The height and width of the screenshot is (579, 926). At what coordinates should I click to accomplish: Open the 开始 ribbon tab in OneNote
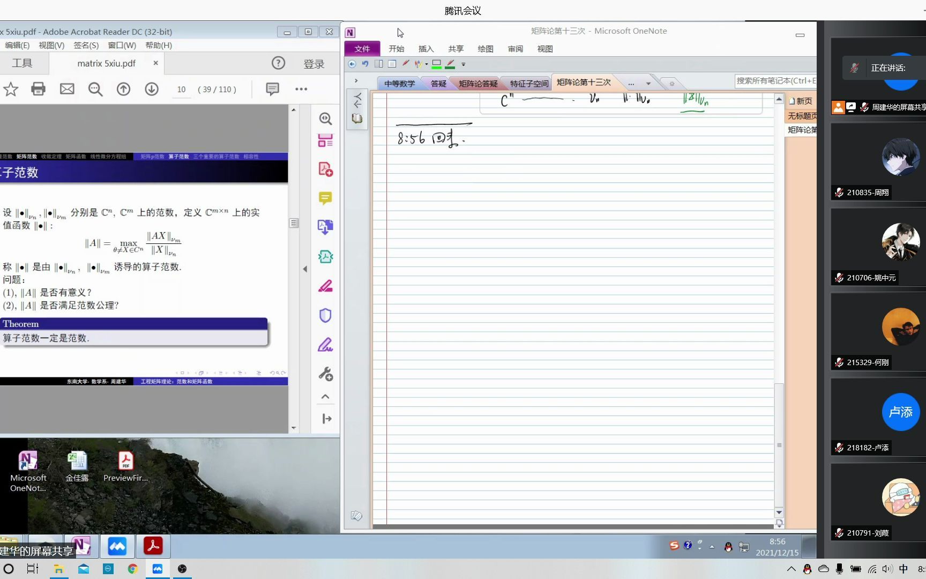[397, 49]
